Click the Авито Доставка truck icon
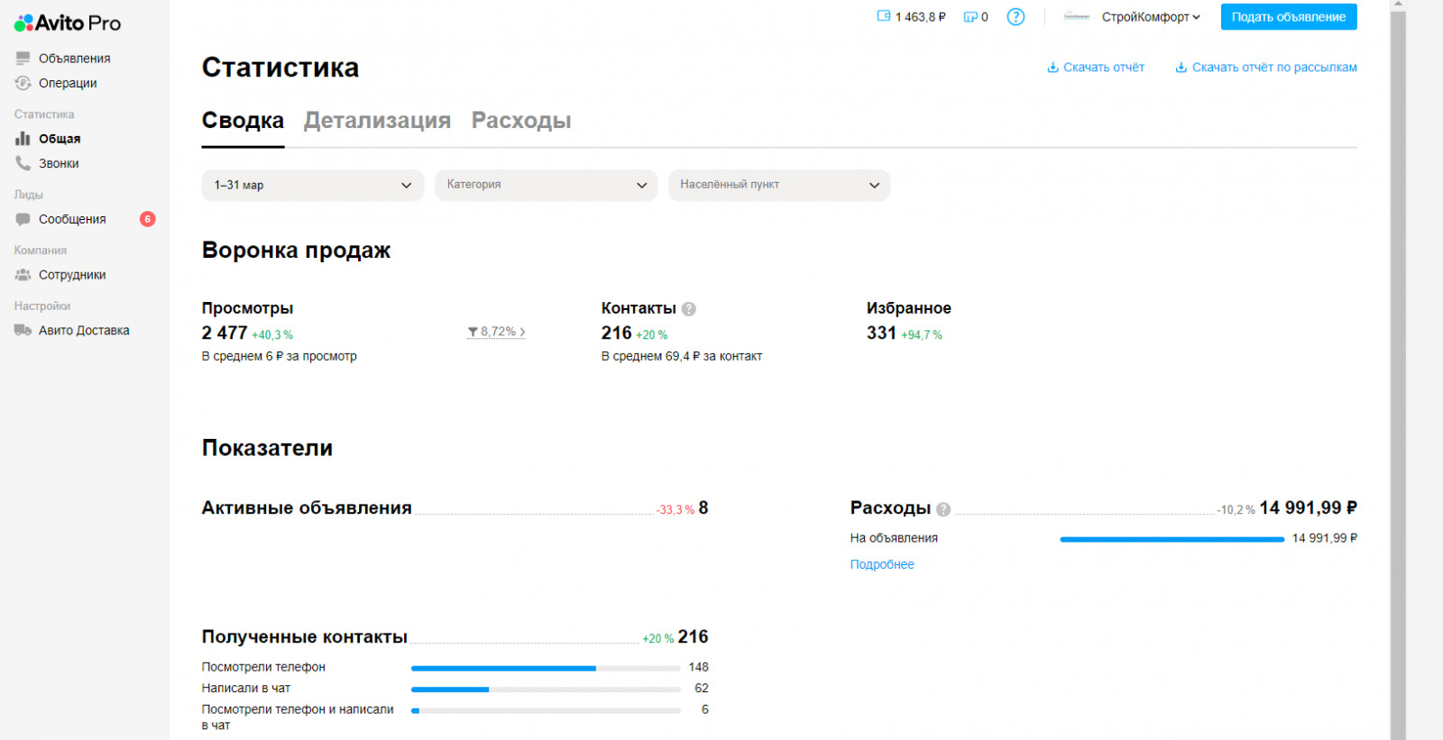1443x740 pixels. point(23,330)
